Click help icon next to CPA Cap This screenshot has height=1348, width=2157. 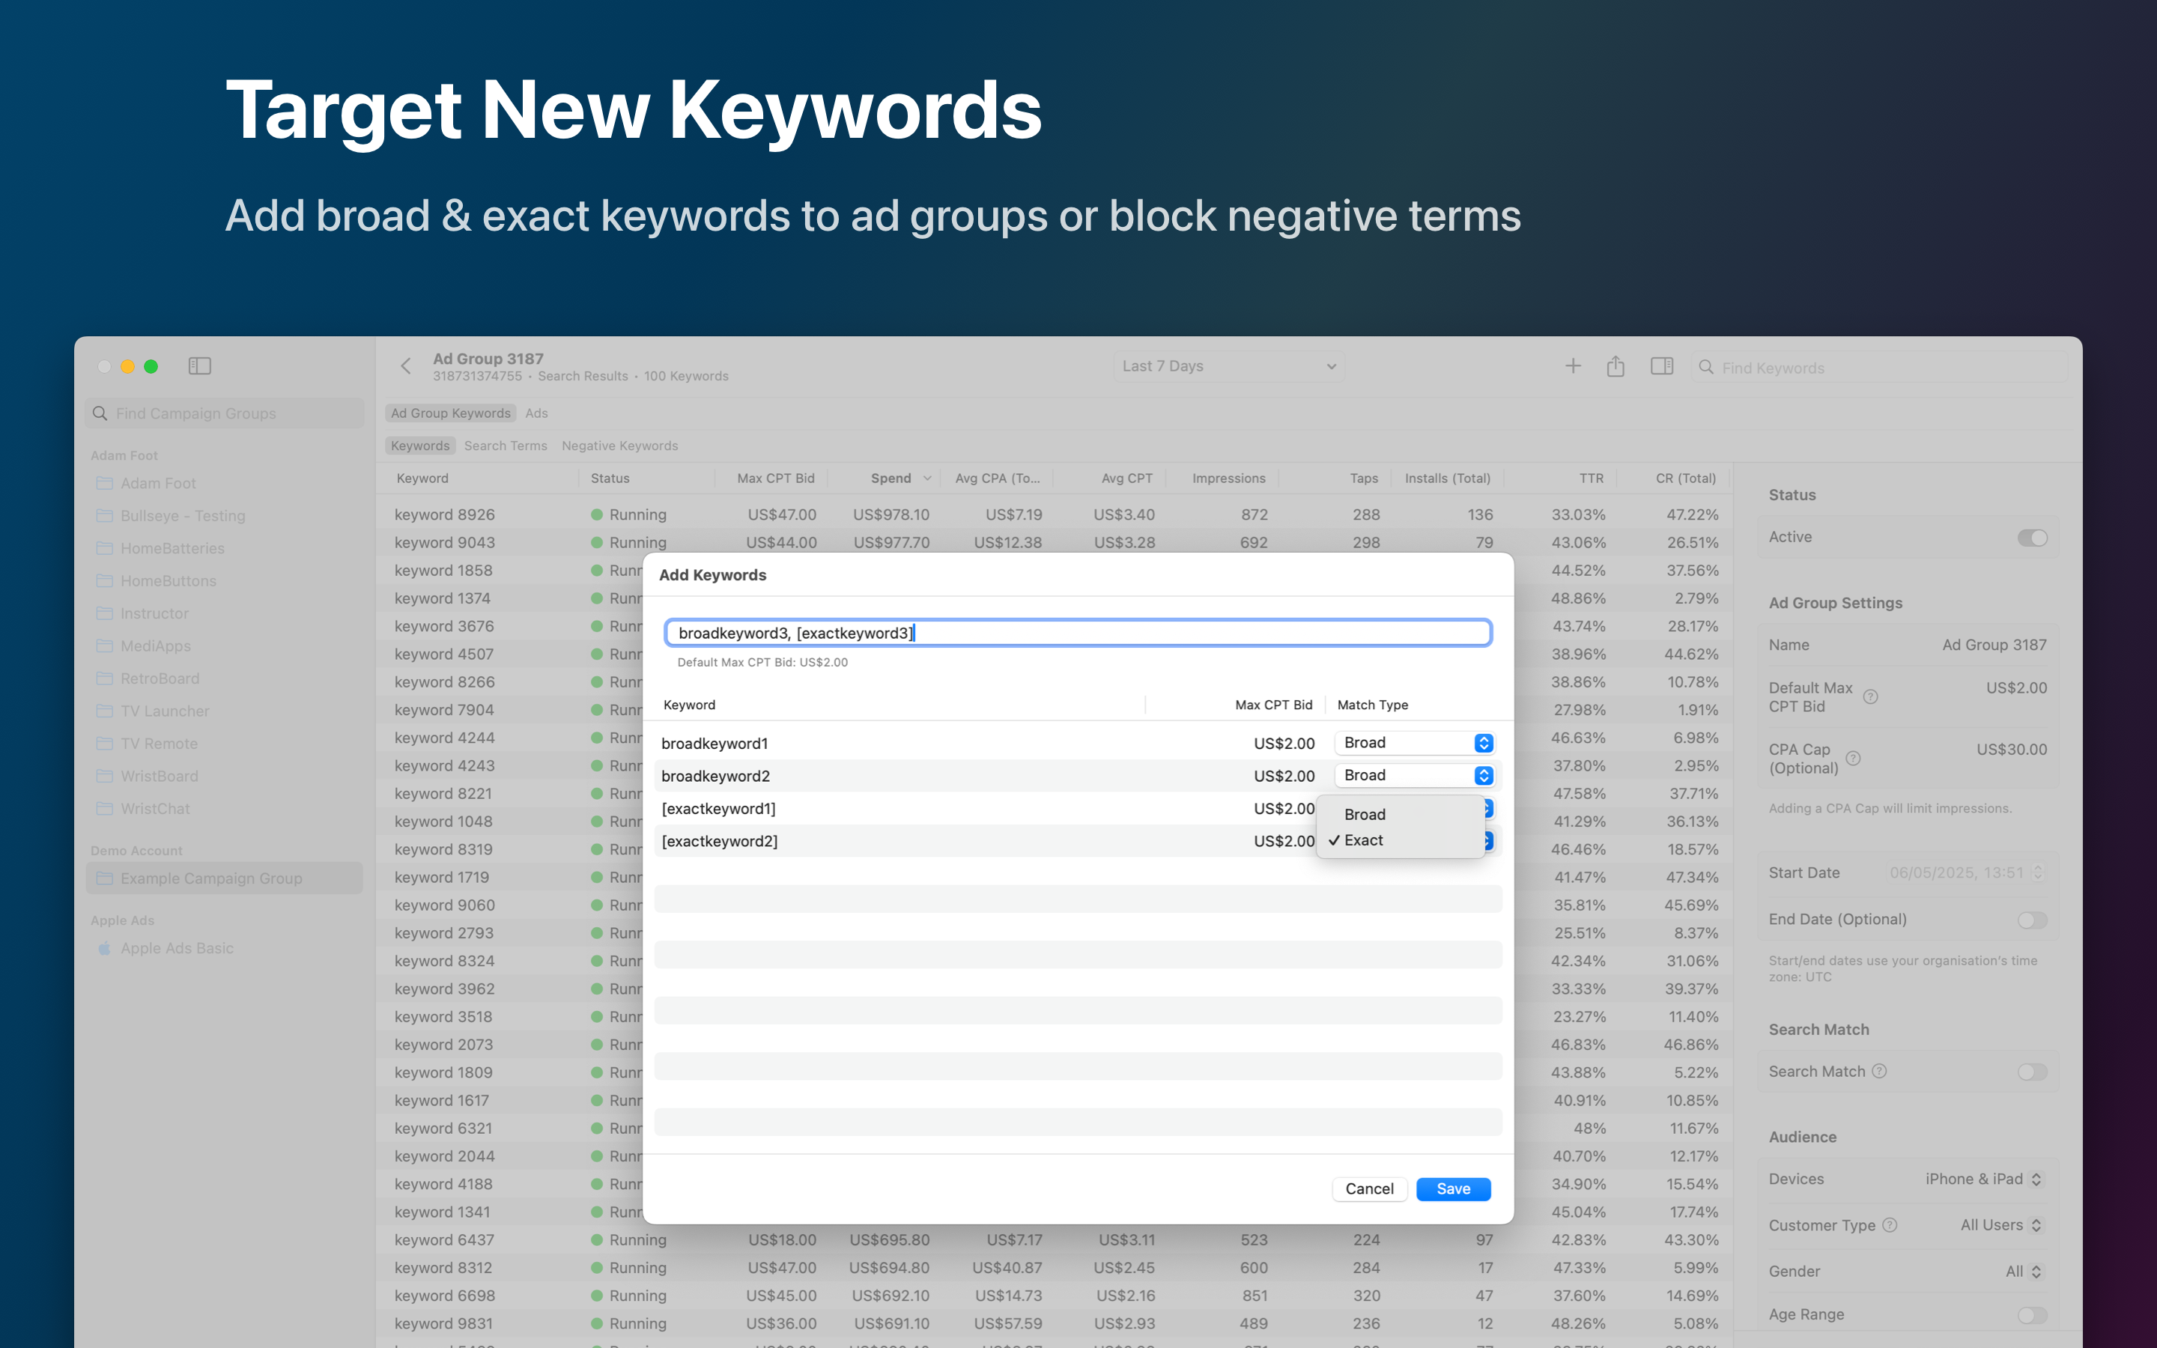(1853, 759)
